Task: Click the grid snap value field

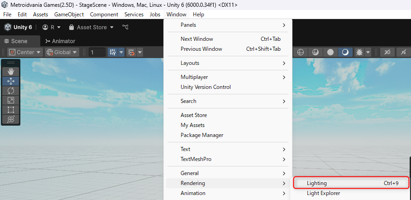Action: click(x=97, y=52)
